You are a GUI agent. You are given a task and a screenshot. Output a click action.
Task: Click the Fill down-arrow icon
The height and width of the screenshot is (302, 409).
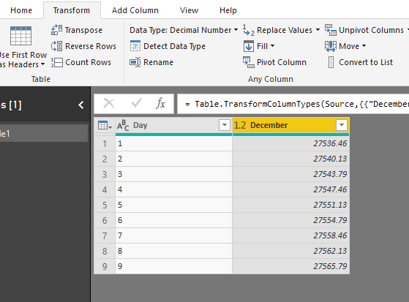click(x=248, y=46)
